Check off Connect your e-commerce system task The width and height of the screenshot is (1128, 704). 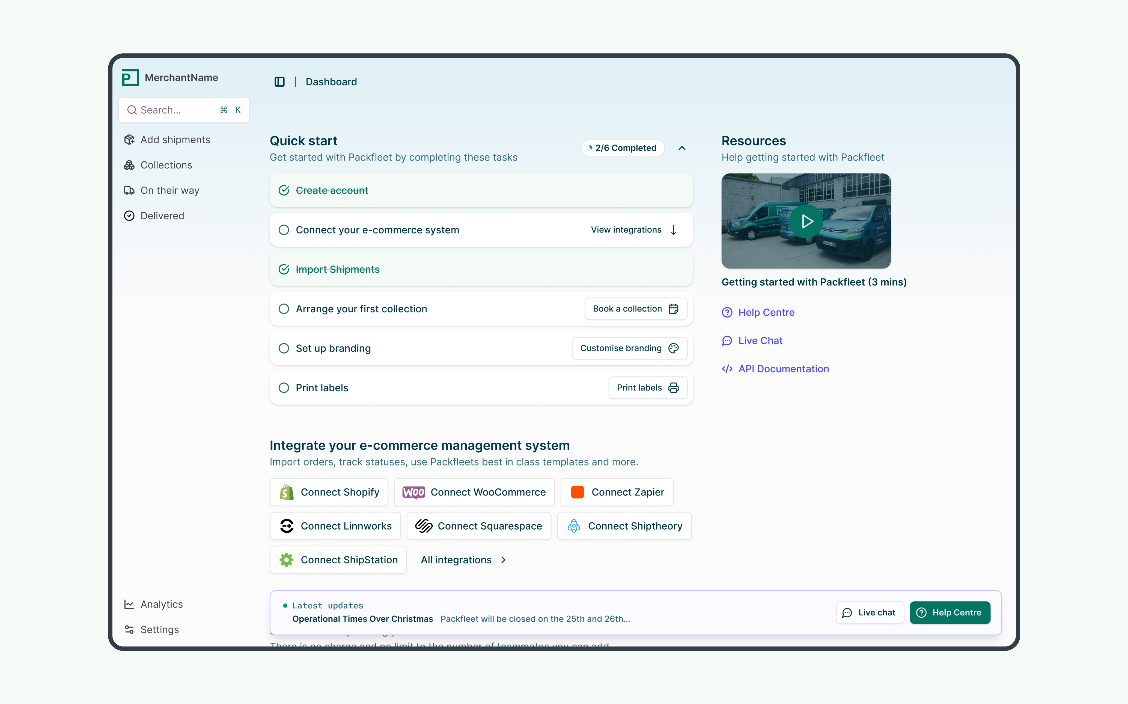point(283,230)
